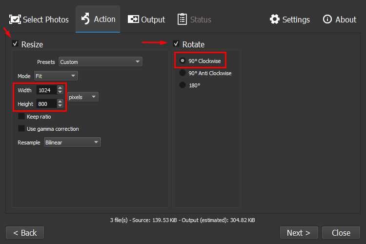The width and height of the screenshot is (366, 244).
Task: Click the Height field showing 800
Action: click(47, 103)
